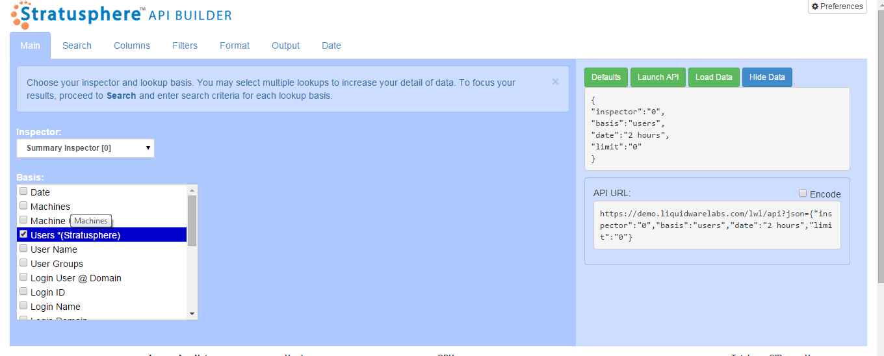Screen dimensions: 884x356
Task: Click the "Inspector:" label
Action: tap(39, 132)
